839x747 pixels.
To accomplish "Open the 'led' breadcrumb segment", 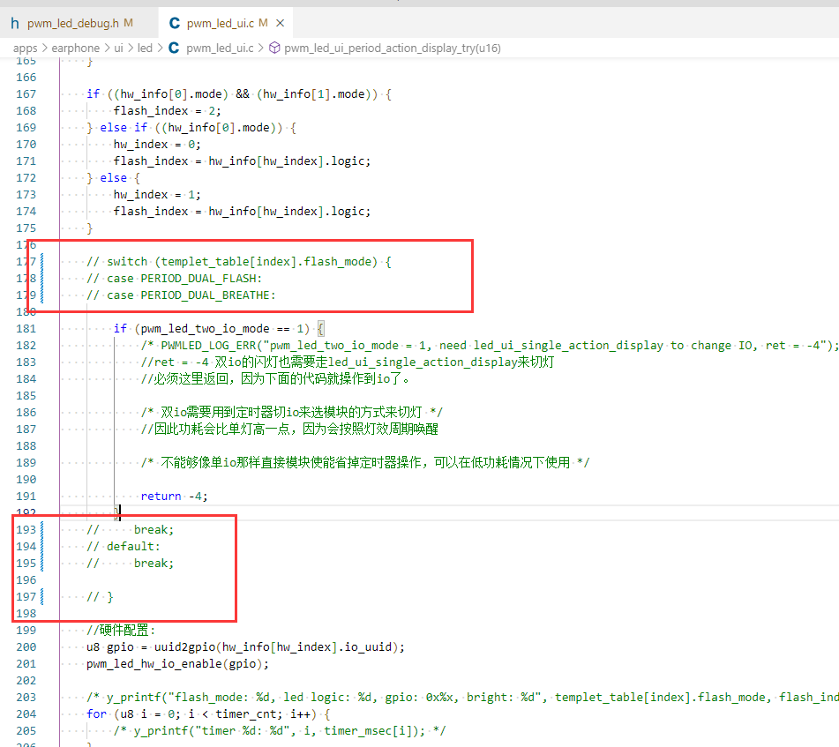I will (145, 49).
